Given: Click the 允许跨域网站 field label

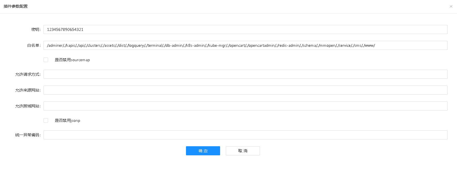Looking at the screenshot, I should 28,106.
